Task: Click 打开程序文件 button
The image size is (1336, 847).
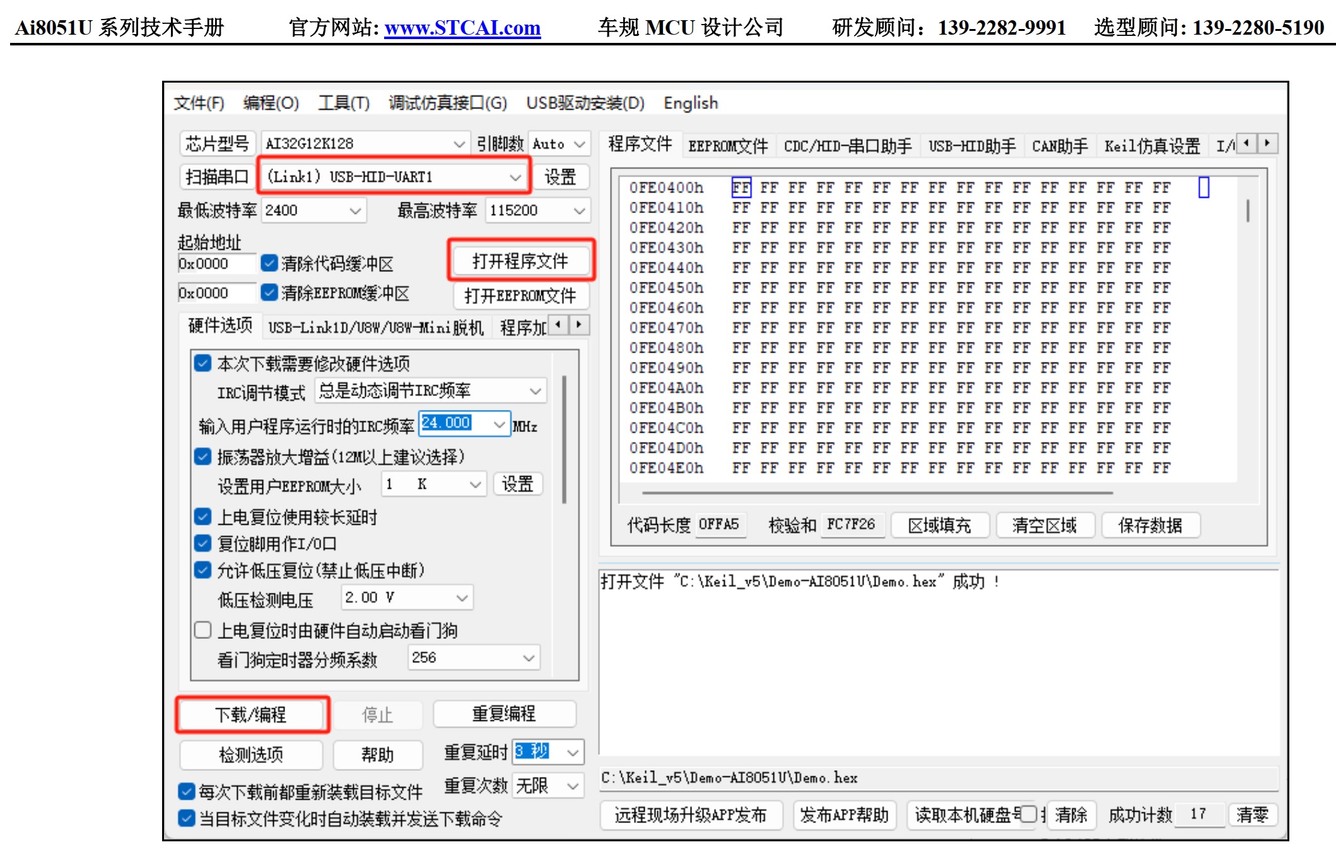Action: click(520, 261)
